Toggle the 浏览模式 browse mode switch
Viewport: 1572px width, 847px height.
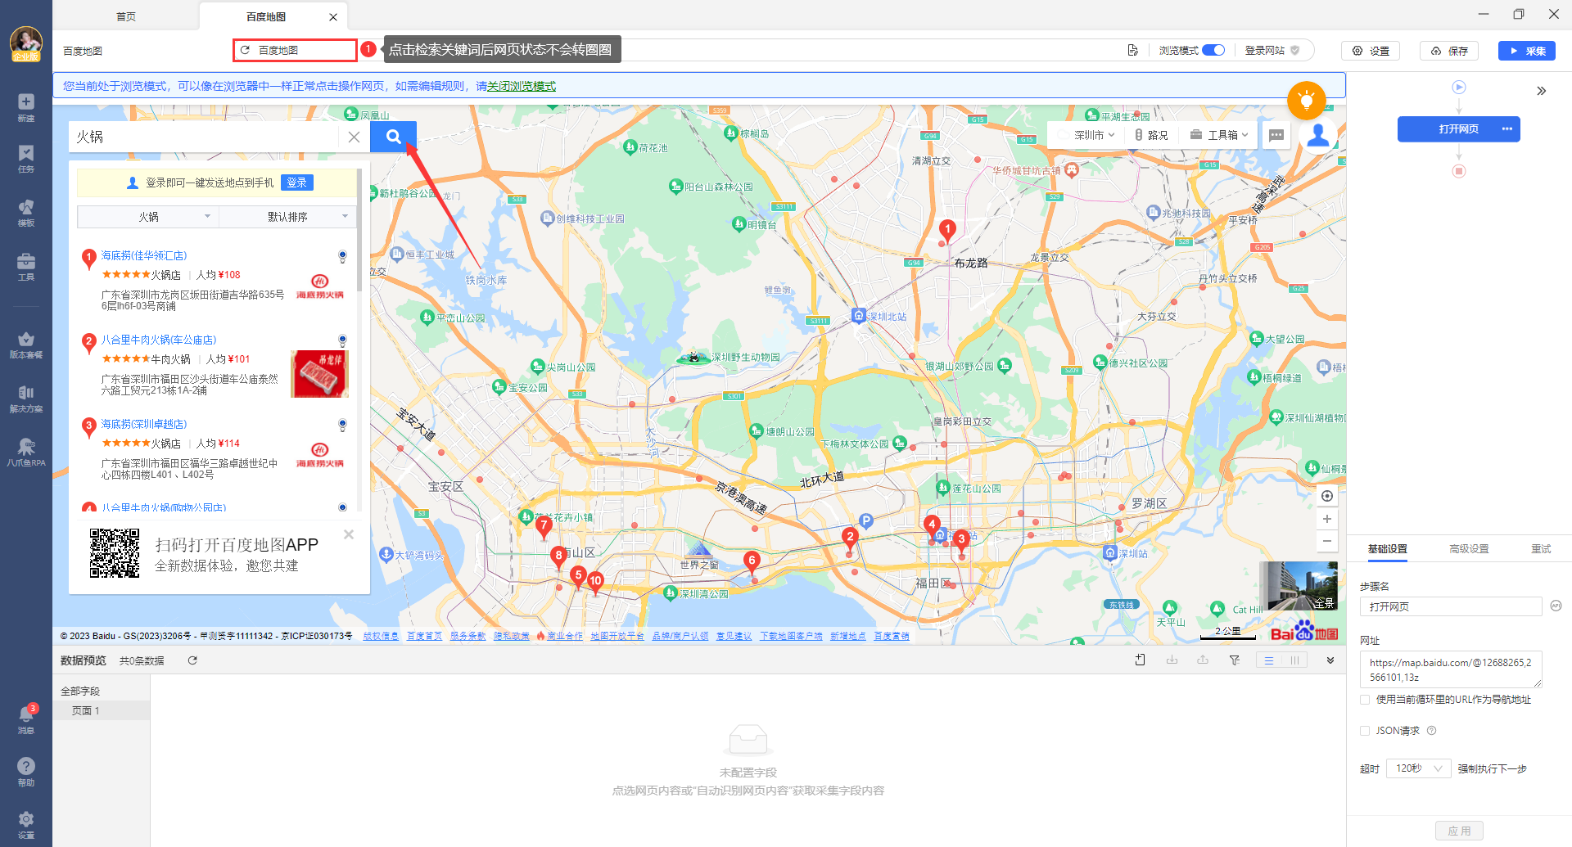(1213, 50)
